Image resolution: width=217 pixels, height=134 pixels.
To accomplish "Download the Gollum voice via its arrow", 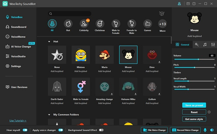I will click(x=159, y=94).
